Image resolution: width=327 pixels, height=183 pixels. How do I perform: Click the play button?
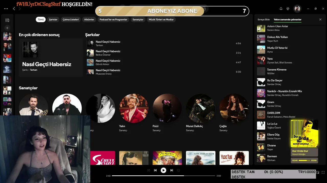(x=163, y=170)
